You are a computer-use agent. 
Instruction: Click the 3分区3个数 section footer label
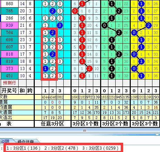[x=145, y=124]
